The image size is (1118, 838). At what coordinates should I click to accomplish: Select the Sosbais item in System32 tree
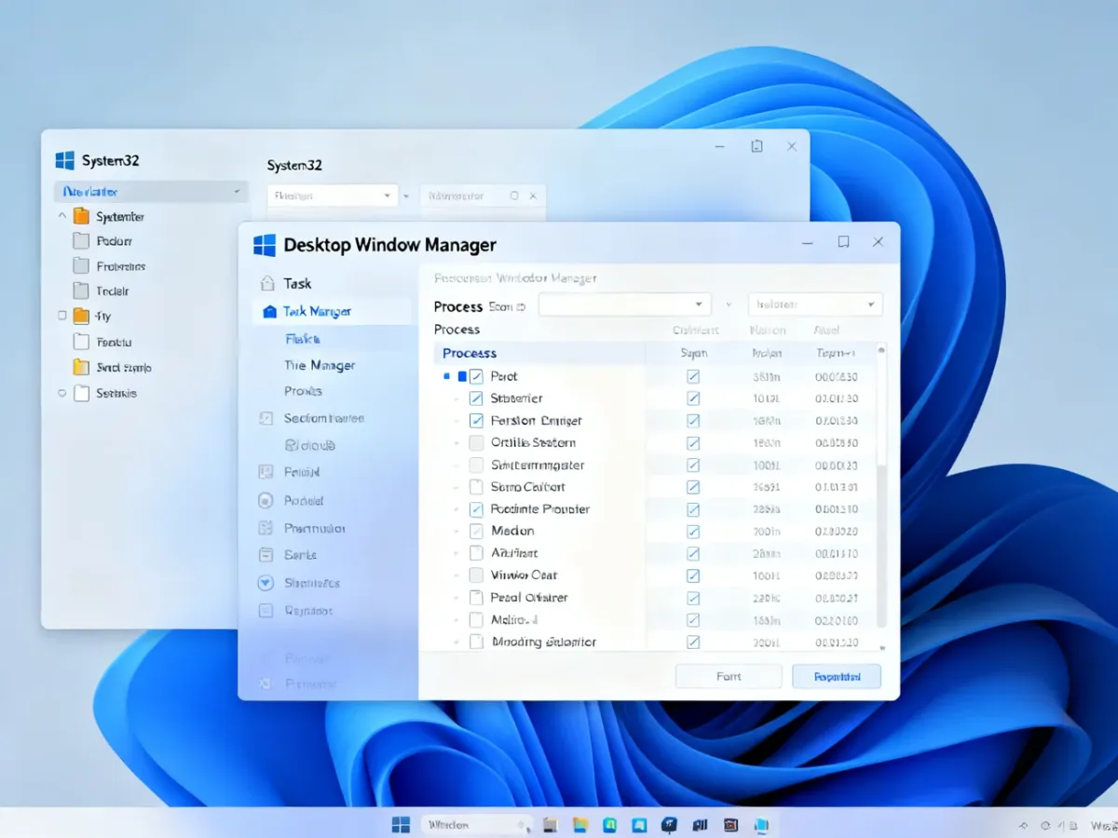(116, 394)
